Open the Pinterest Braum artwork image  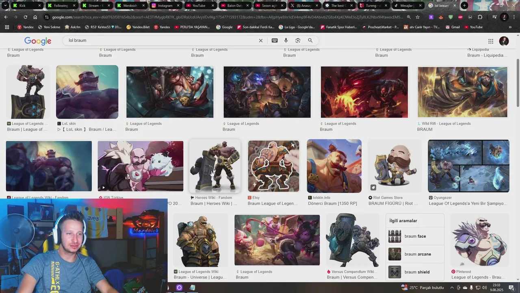tap(480, 240)
